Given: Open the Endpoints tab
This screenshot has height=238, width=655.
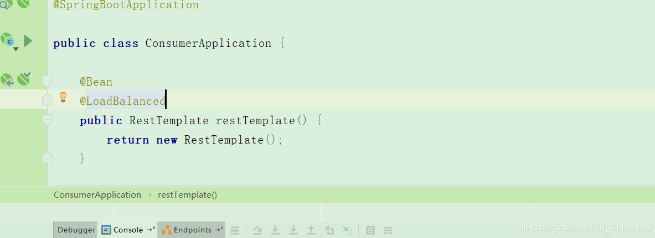Looking at the screenshot, I should 192,230.
